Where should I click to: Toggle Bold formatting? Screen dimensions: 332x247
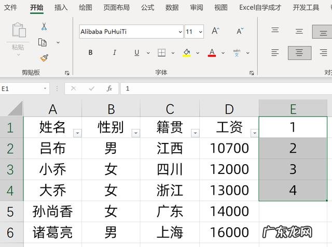click(x=90, y=53)
